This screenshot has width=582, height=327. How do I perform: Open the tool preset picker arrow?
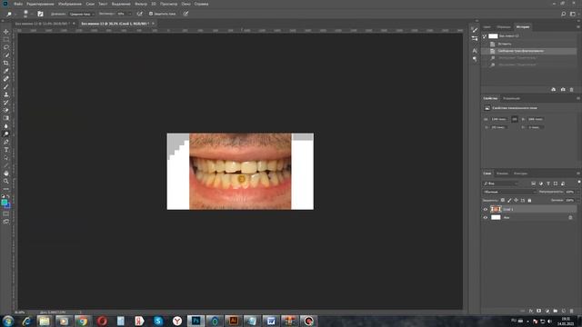(15, 15)
